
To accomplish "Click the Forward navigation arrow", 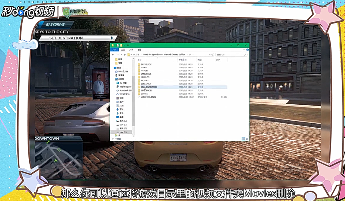I will [x=118, y=54].
